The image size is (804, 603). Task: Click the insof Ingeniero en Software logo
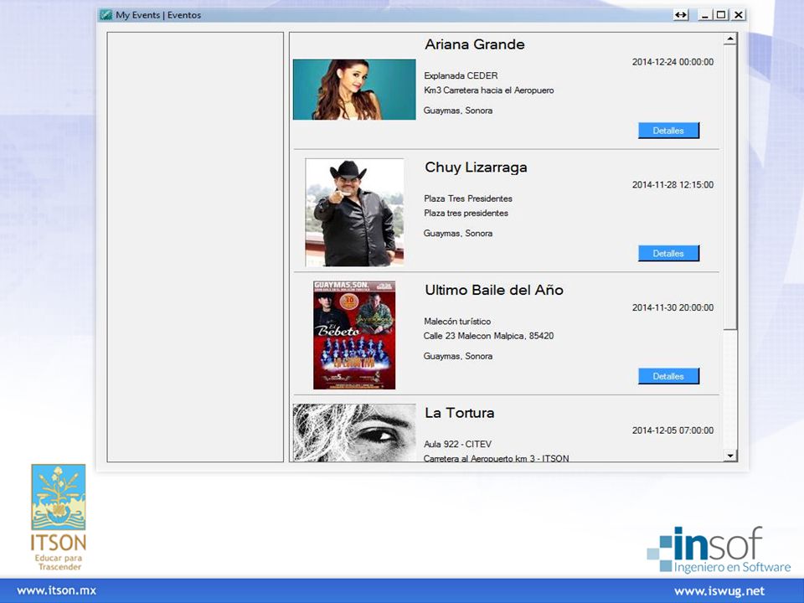[719, 549]
